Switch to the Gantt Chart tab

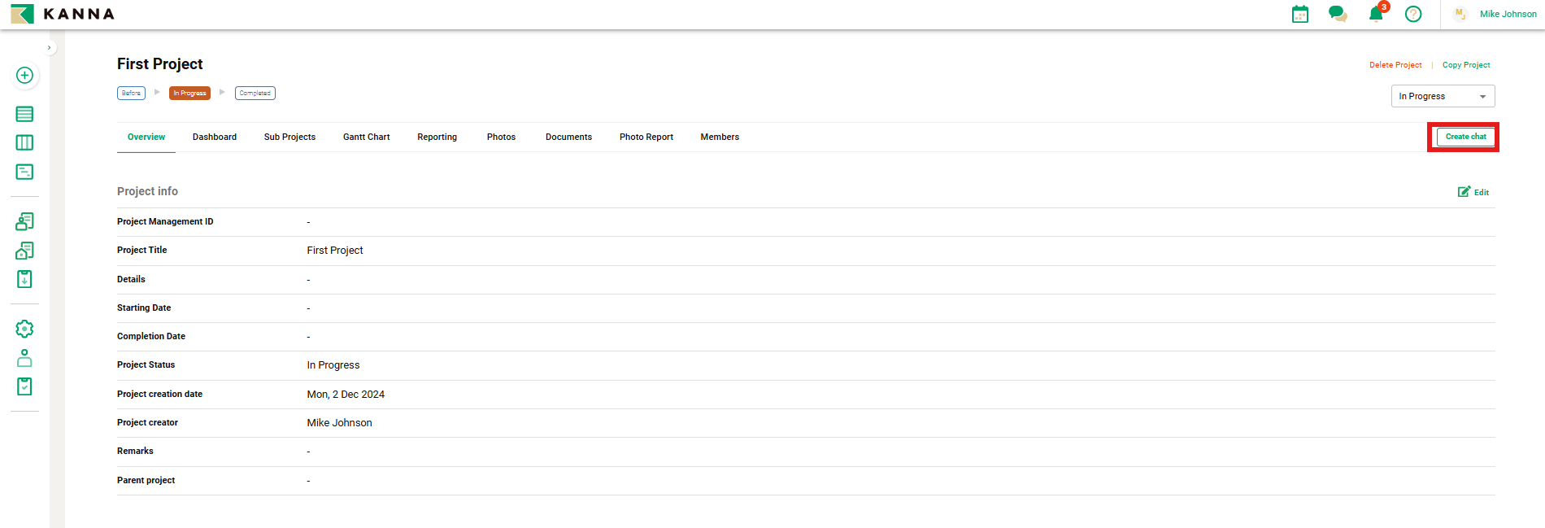[366, 137]
